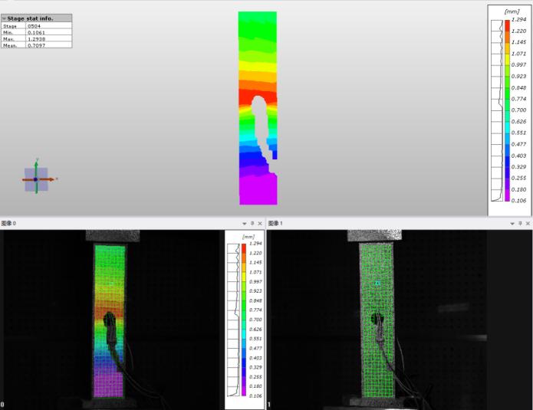Pin the 图像 1 panel
Viewport: 533px width, 410px height.
coord(520,223)
